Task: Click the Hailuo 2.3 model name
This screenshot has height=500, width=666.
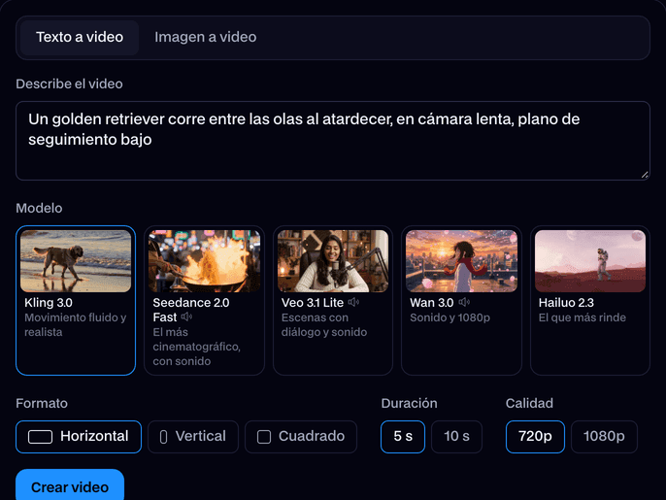Action: [566, 303]
